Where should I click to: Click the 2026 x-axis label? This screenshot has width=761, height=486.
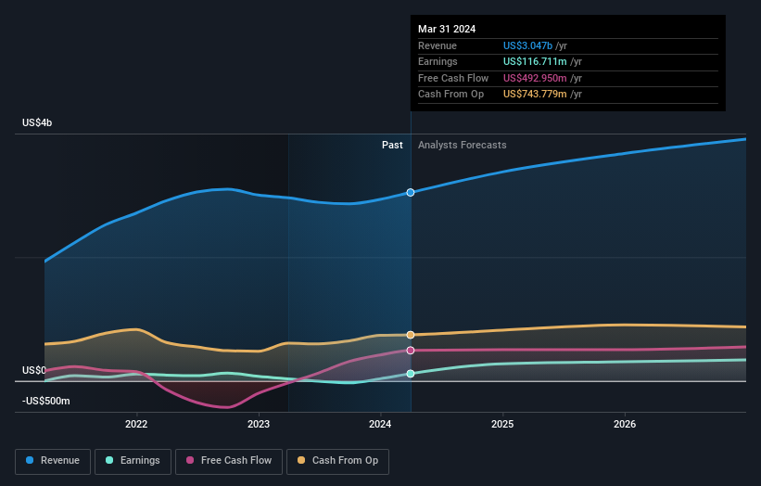tap(625, 425)
